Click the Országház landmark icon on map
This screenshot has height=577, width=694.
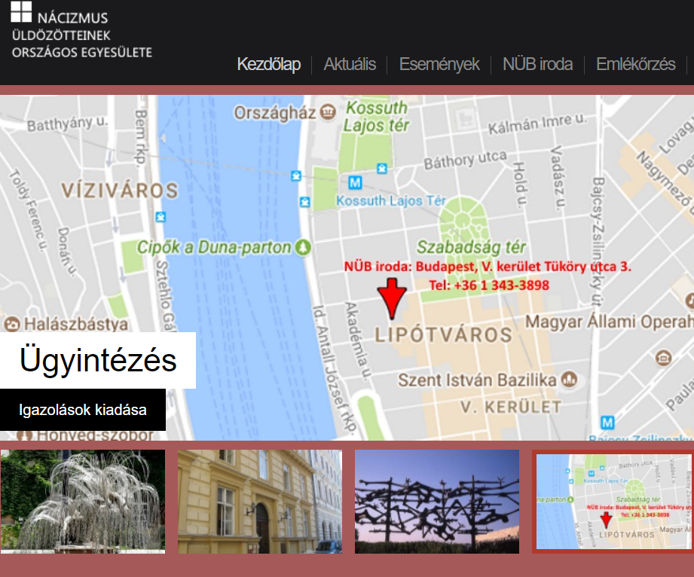pyautogui.click(x=328, y=113)
